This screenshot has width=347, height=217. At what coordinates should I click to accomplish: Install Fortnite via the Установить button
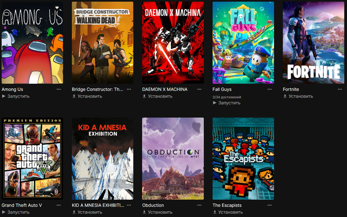[x=298, y=96]
